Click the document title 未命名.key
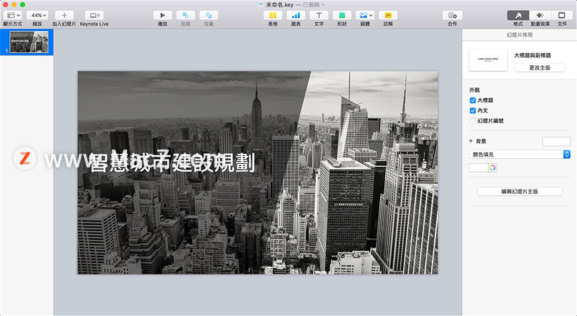The height and width of the screenshot is (316, 577). point(279,5)
